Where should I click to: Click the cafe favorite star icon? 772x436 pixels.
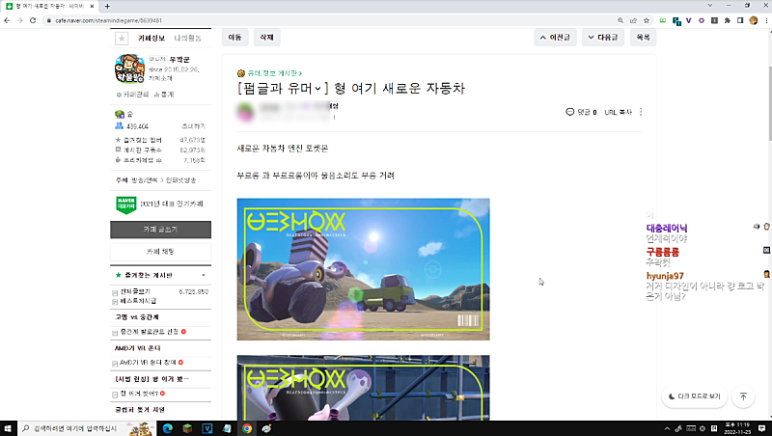click(x=122, y=39)
